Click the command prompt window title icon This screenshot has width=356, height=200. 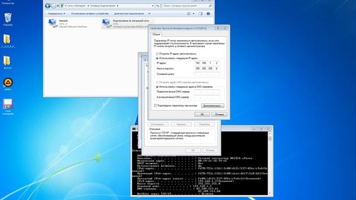pos(134,129)
